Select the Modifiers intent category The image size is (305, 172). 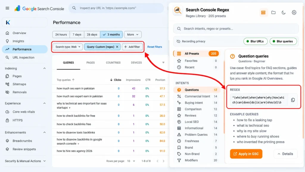pyautogui.click(x=197, y=160)
